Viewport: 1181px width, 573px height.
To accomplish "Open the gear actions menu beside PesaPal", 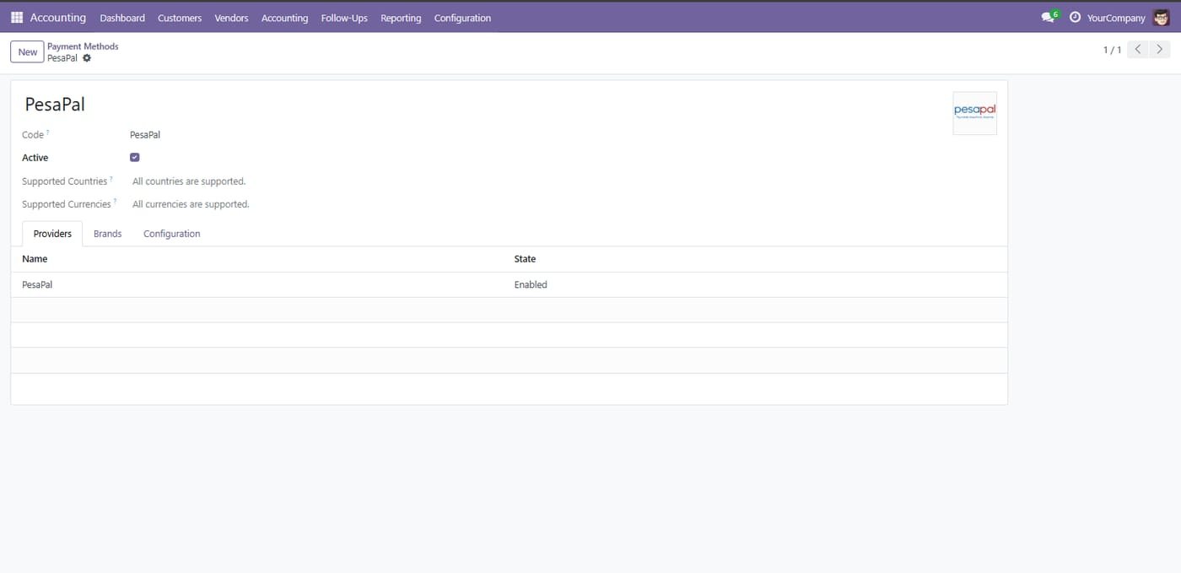I will click(87, 58).
